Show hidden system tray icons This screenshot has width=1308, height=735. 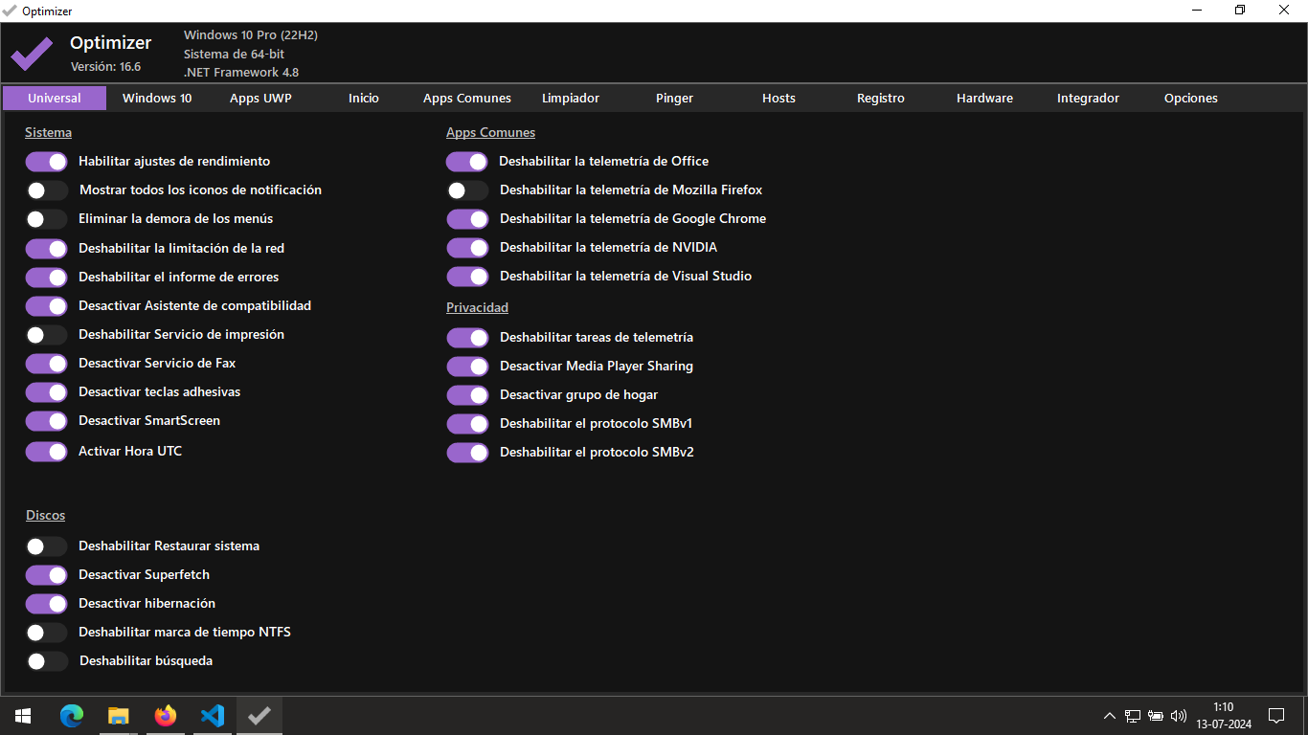click(x=1110, y=715)
